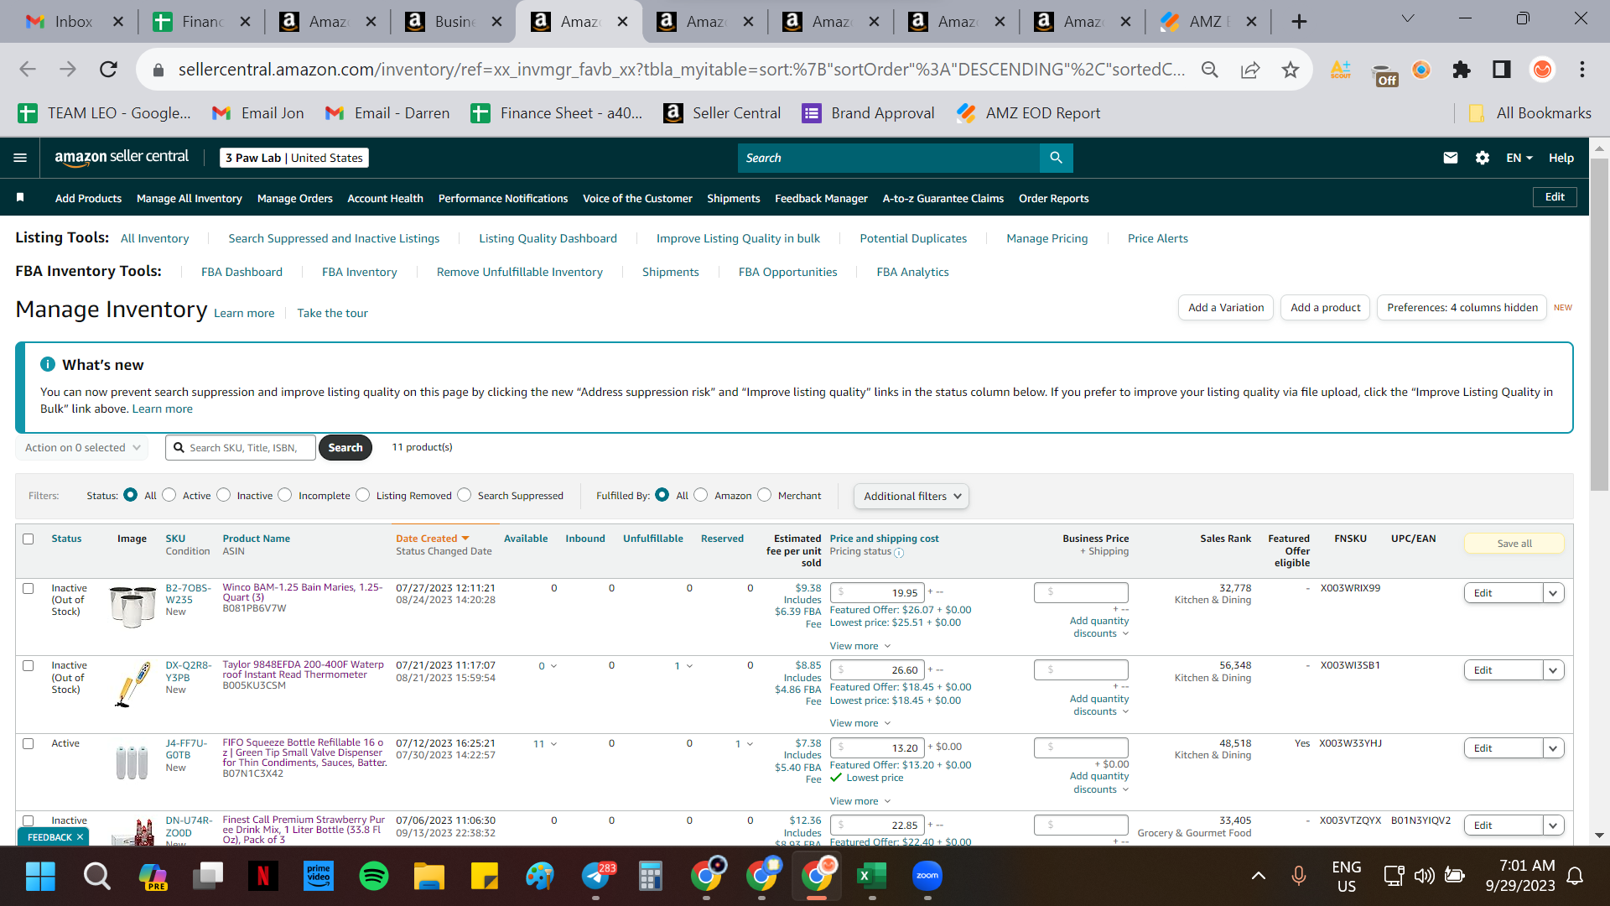The height and width of the screenshot is (906, 1610).
Task: Select Fulfilled By Merchant filter
Action: [x=765, y=495]
